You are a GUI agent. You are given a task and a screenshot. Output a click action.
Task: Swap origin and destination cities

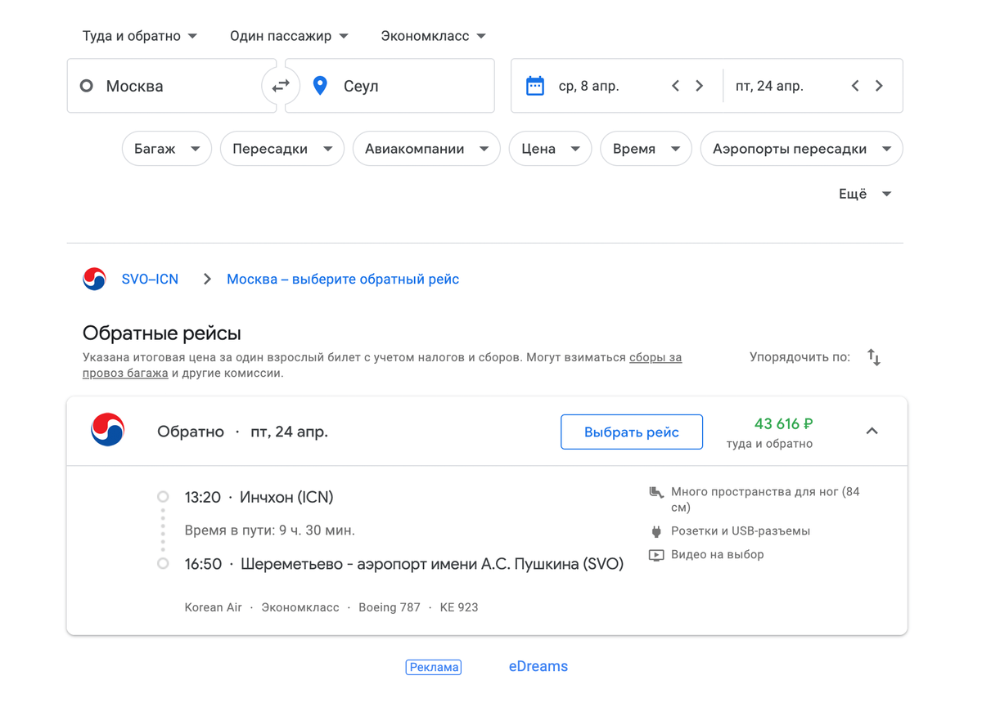click(281, 86)
